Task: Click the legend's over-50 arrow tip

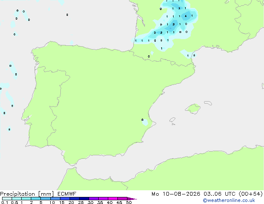Action: (132, 199)
